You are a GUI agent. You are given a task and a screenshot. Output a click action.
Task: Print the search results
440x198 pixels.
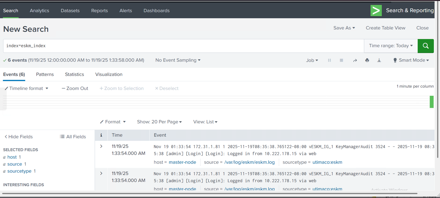click(367, 60)
